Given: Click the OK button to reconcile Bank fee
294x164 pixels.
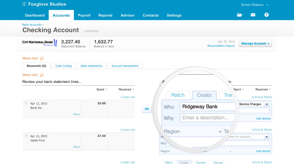Looking at the screenshot, I should pyautogui.click(x=147, y=109).
